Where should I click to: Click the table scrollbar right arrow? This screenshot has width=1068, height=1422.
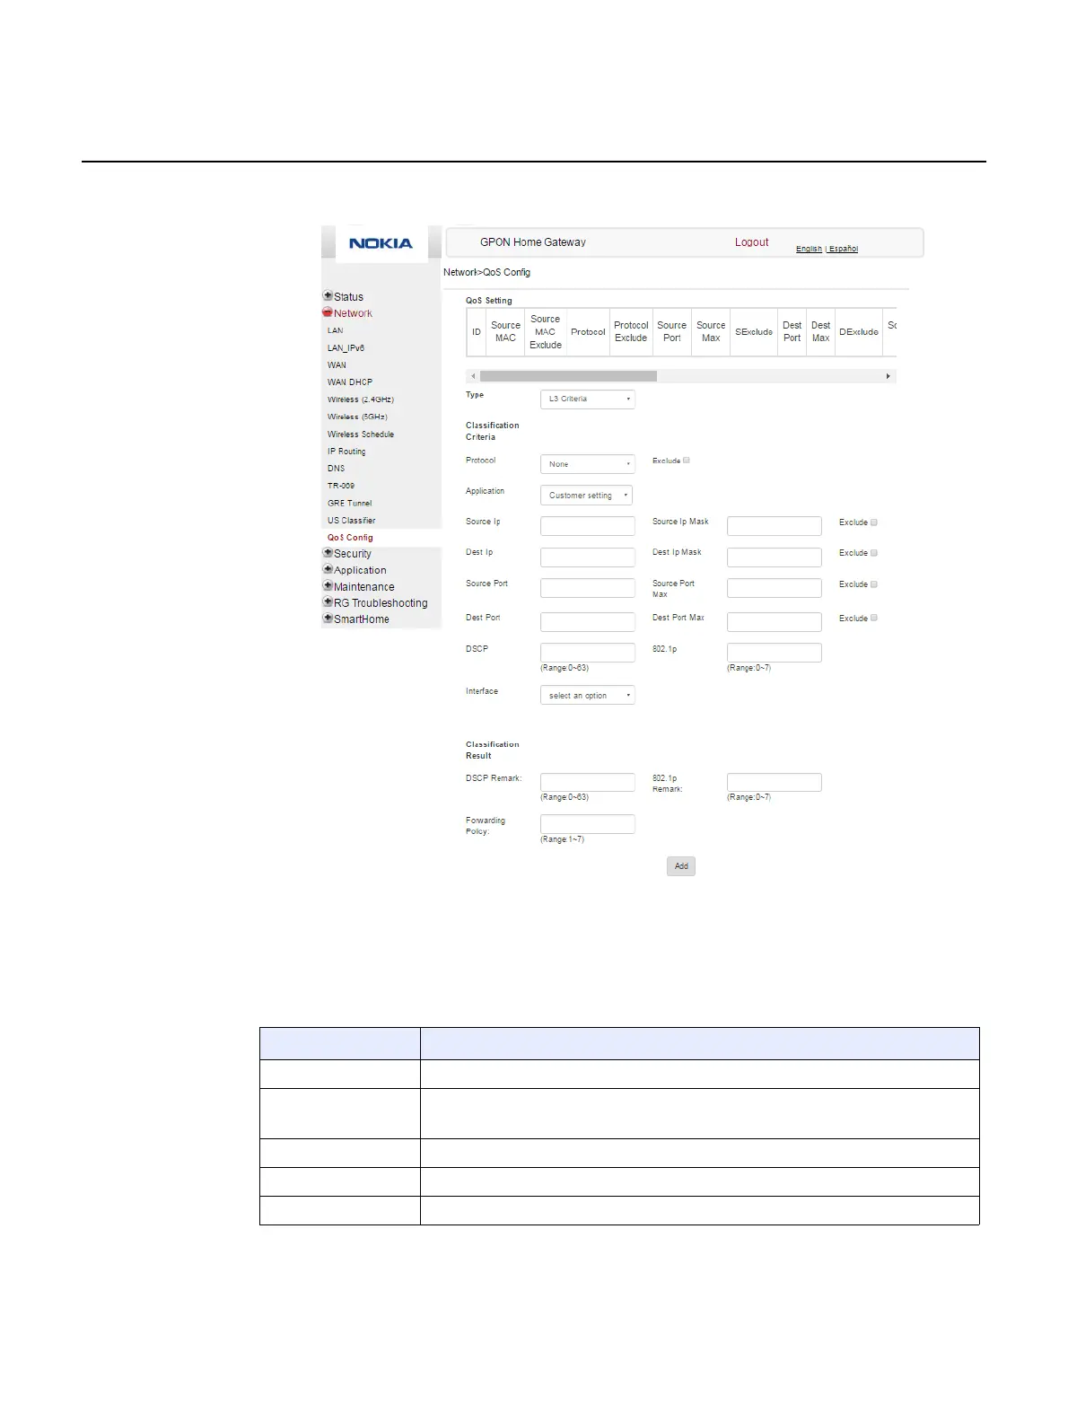[889, 376]
